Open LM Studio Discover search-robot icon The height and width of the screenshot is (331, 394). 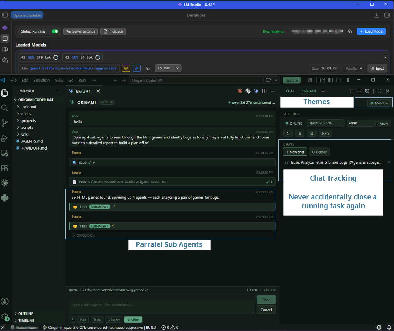[x=5, y=60]
